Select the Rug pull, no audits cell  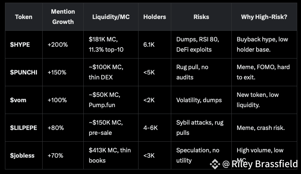tap(201, 72)
